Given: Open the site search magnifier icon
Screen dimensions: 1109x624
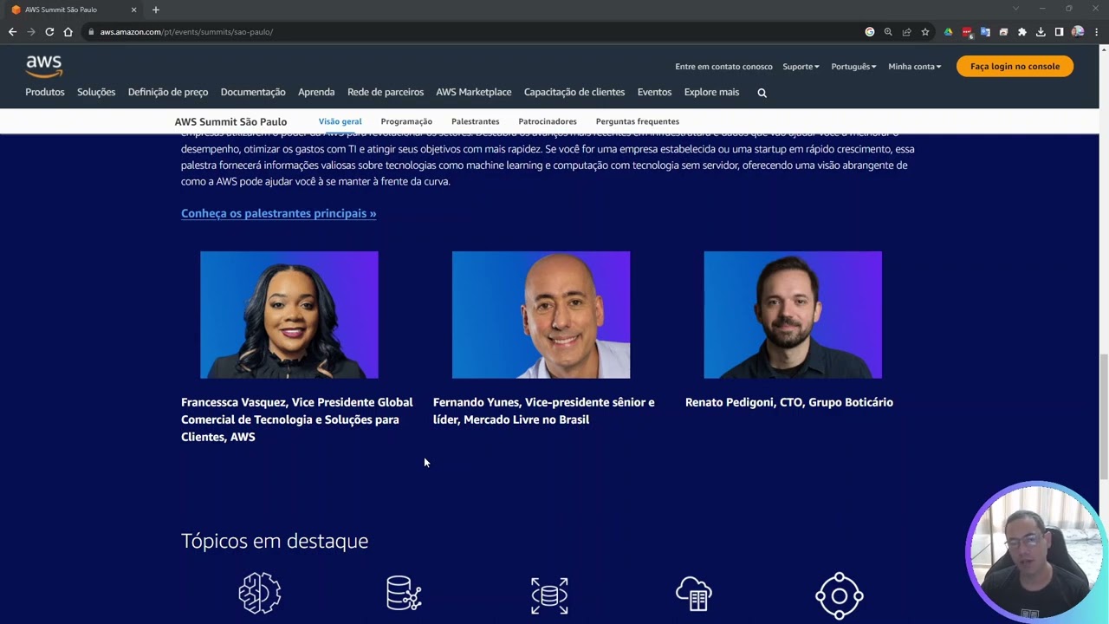Looking at the screenshot, I should (x=762, y=93).
